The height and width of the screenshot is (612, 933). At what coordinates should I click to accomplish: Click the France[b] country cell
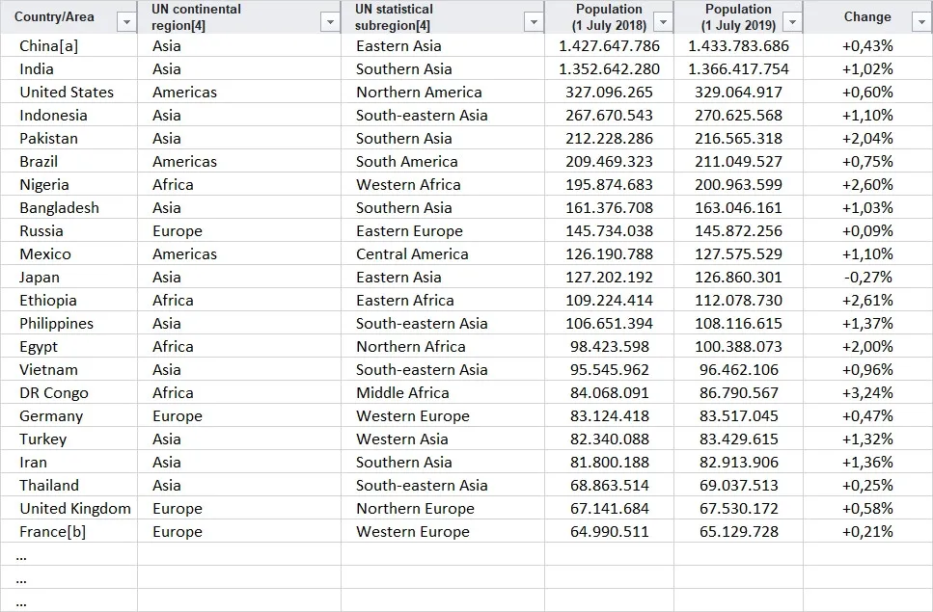pos(52,531)
